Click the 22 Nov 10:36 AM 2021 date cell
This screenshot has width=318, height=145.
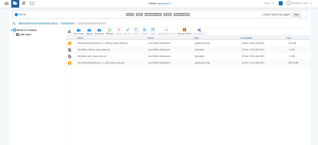click(x=253, y=43)
